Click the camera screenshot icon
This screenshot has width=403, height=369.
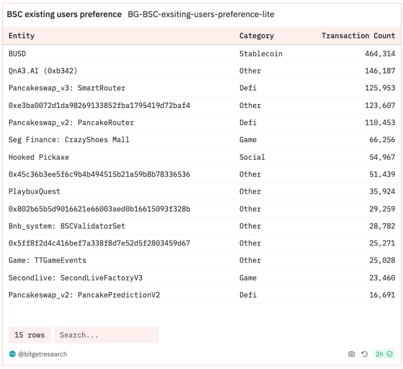351,354
